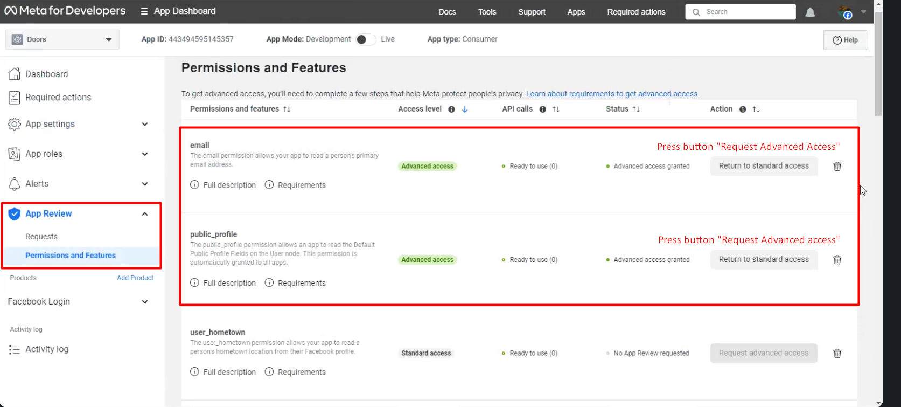Click the trash icon for public_profile
Viewport: 901px width, 407px height.
[837, 260]
